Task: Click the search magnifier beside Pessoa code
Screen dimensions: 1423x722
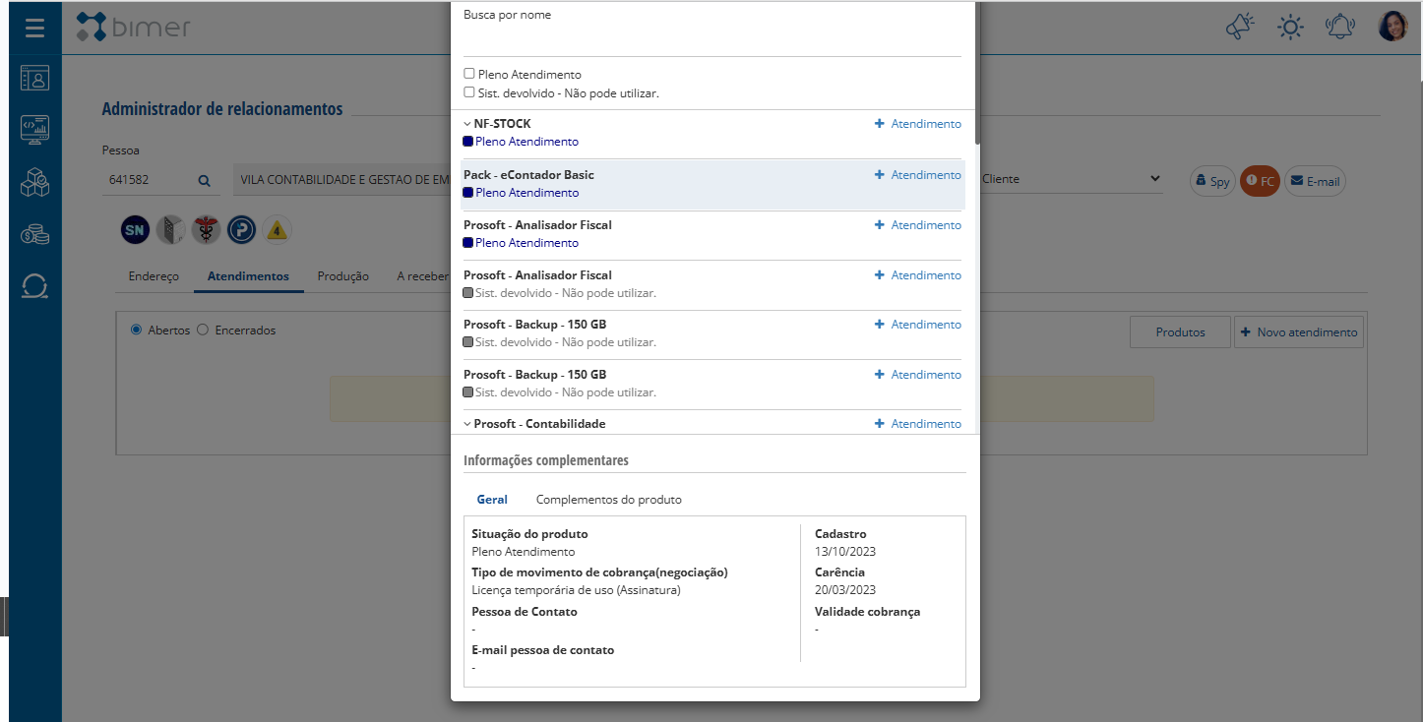Action: pos(204,181)
